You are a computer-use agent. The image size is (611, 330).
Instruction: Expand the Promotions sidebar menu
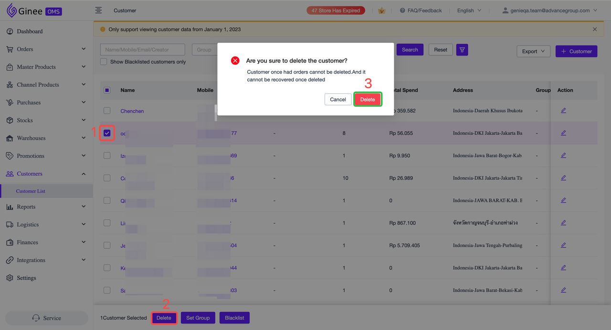pos(31,155)
